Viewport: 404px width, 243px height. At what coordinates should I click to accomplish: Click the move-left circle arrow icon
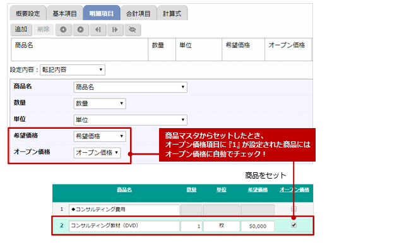coord(63,30)
